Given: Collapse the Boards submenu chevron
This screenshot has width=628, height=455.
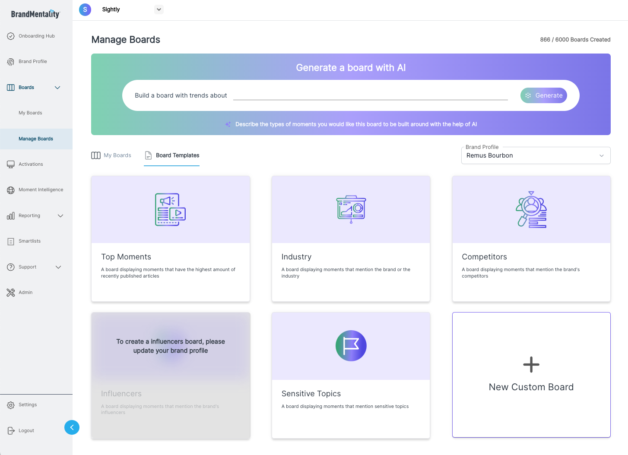Looking at the screenshot, I should (57, 88).
